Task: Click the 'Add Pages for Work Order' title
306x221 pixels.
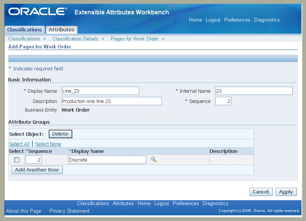Action: click(40, 47)
